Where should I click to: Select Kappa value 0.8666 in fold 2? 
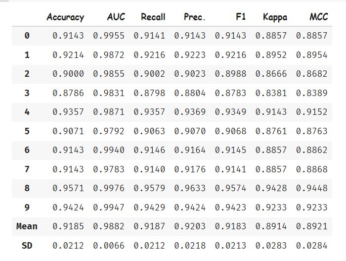[x=271, y=74]
